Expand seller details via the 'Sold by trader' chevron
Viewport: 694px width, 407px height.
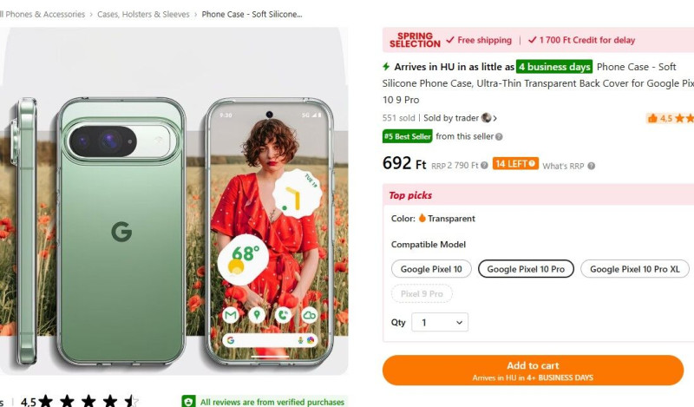495,118
